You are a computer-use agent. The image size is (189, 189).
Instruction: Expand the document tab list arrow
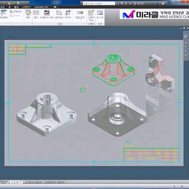7,182
